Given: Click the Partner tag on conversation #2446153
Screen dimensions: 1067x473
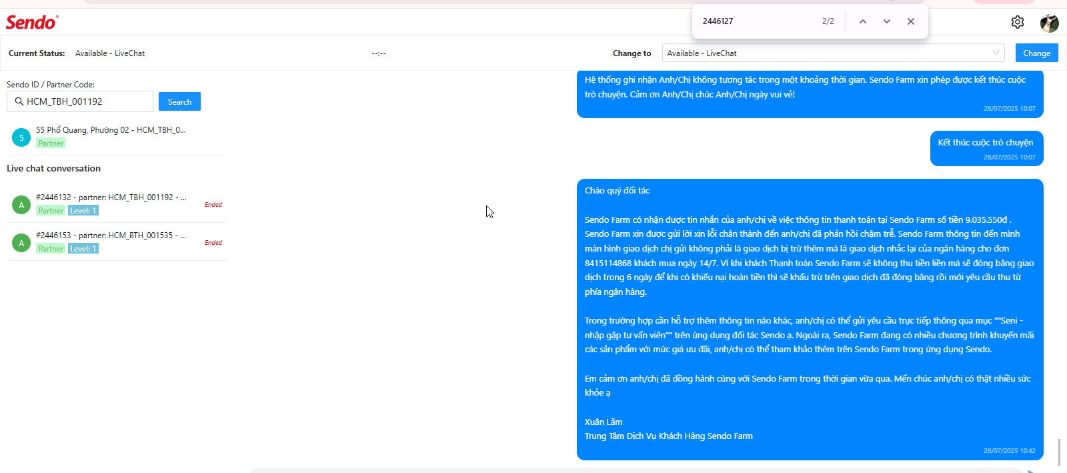Looking at the screenshot, I should pyautogui.click(x=51, y=249).
